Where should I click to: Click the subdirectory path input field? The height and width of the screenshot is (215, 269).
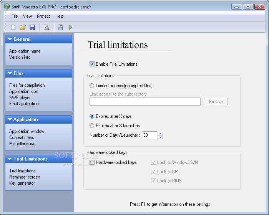(145, 102)
